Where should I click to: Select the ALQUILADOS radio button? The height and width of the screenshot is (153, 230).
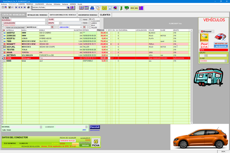click(90, 21)
